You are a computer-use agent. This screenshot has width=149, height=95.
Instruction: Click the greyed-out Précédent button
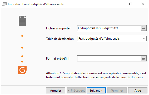click(x=76, y=91)
